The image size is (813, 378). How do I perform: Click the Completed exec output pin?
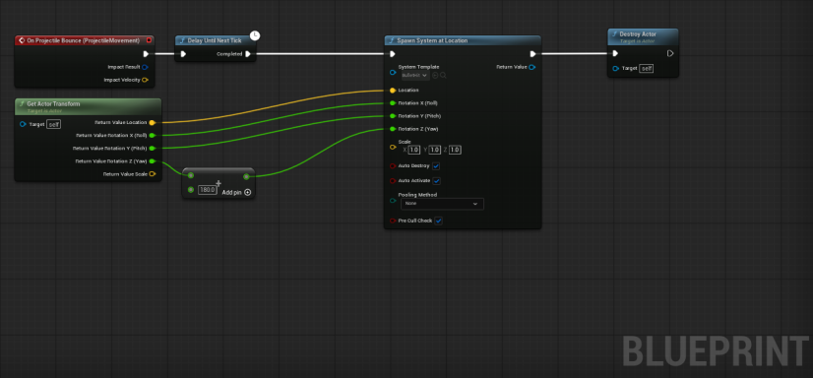click(x=248, y=54)
